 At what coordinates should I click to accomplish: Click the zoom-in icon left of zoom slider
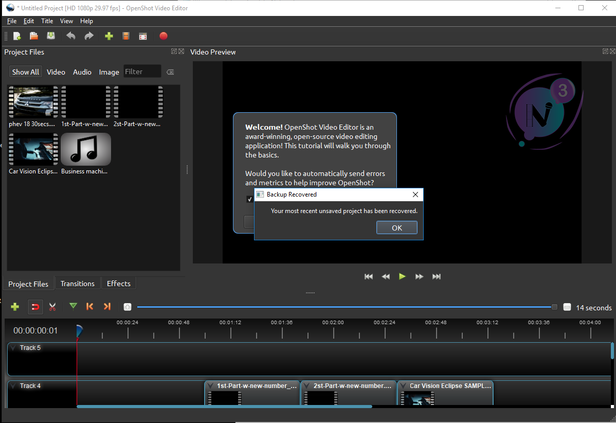128,307
